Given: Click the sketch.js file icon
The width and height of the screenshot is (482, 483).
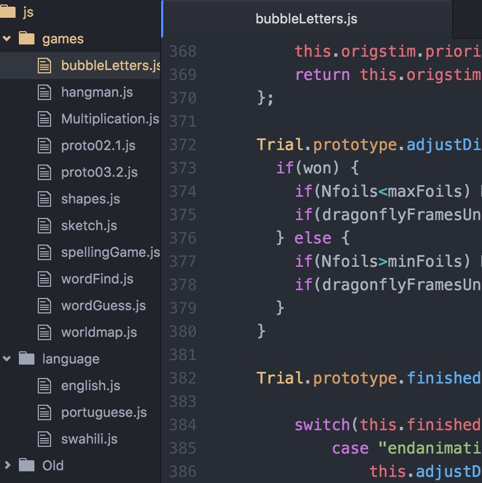Looking at the screenshot, I should click(44, 226).
